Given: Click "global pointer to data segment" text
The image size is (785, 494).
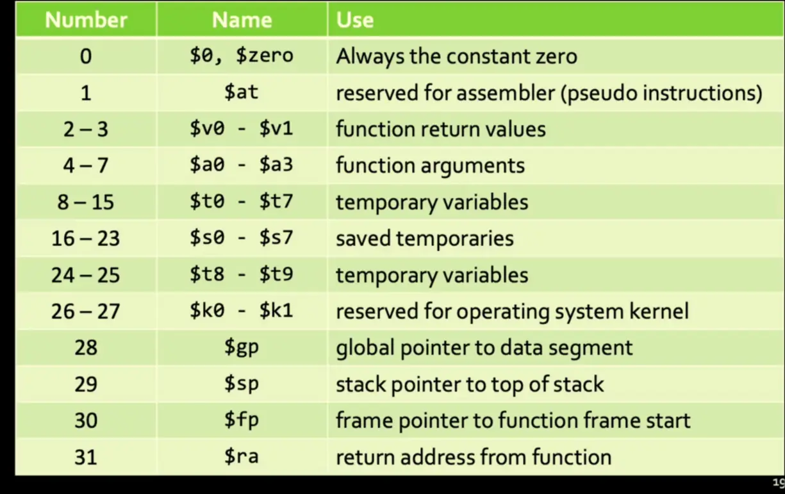Looking at the screenshot, I should click(x=484, y=348).
